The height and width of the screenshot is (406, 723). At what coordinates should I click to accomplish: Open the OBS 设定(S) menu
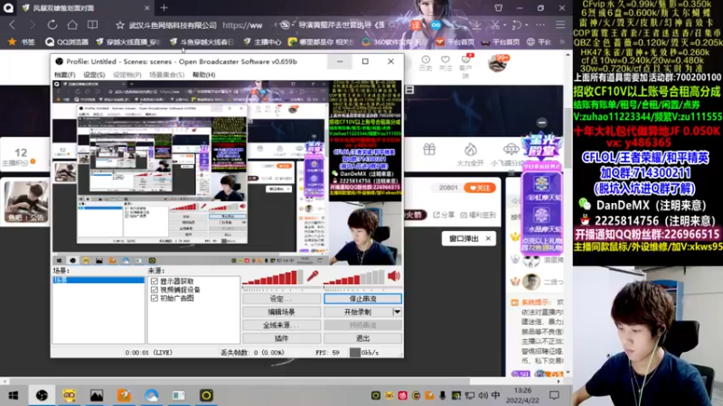point(94,75)
